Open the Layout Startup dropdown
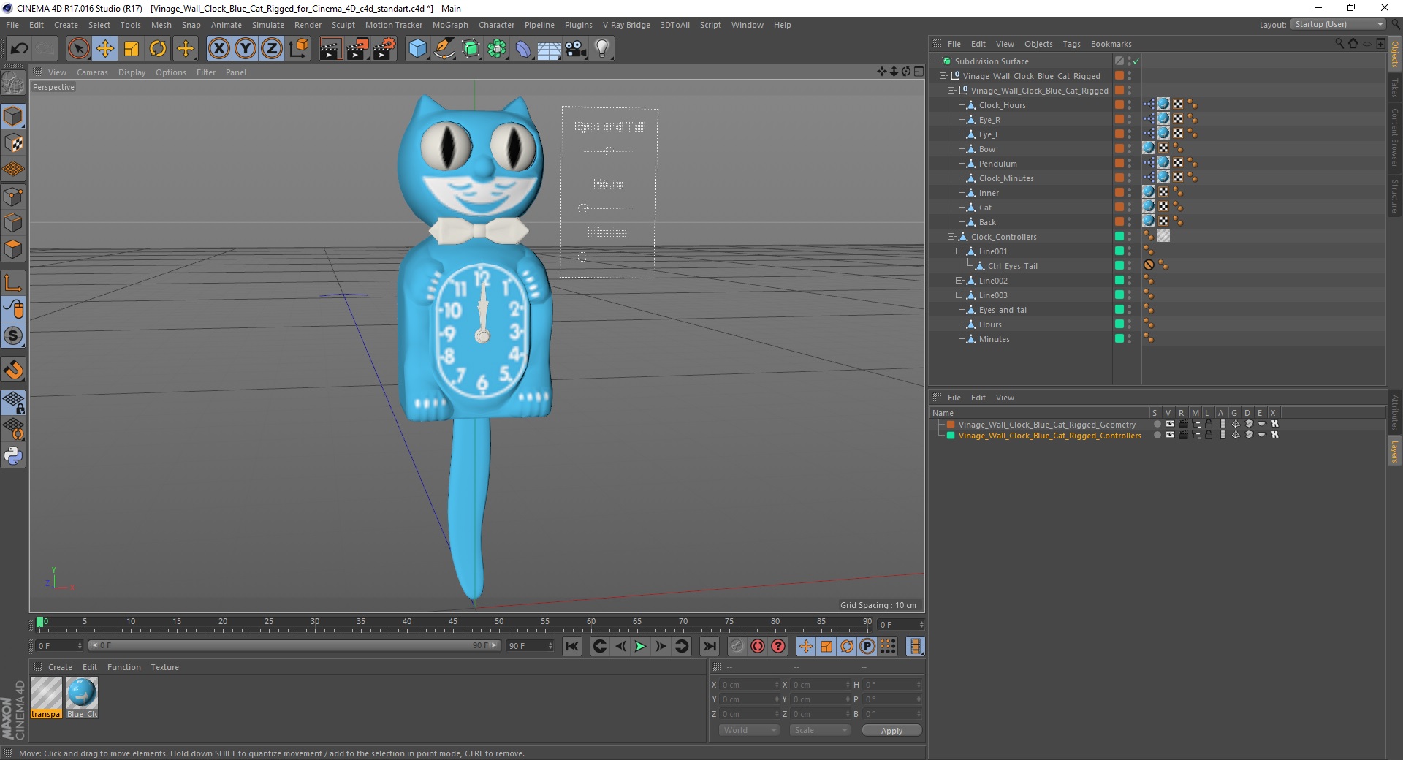The image size is (1403, 760). (1338, 25)
